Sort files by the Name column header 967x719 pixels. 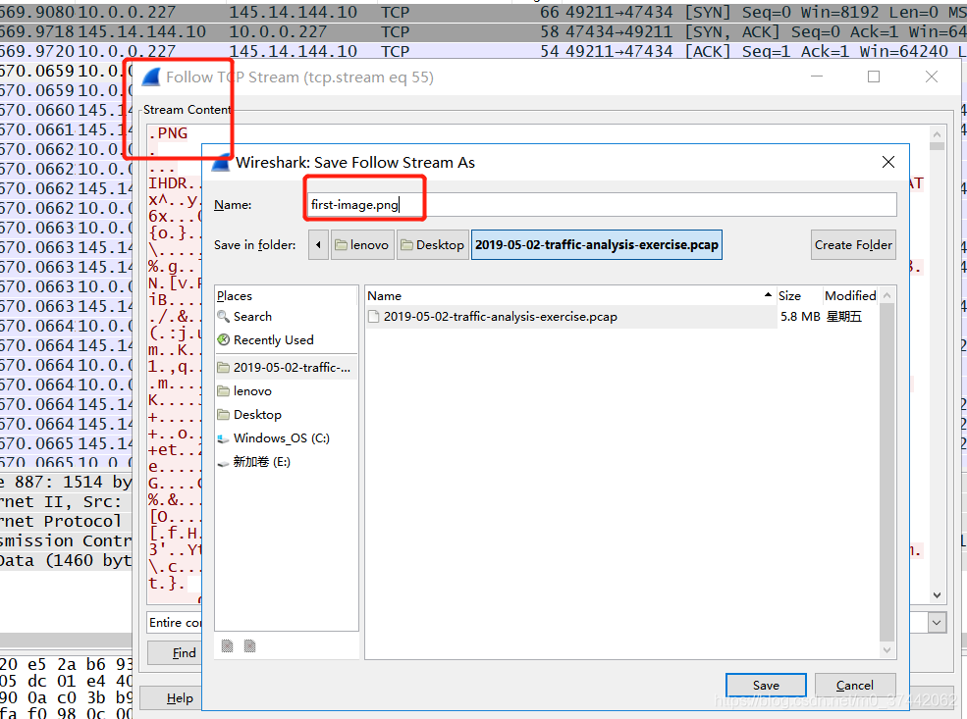pos(569,295)
